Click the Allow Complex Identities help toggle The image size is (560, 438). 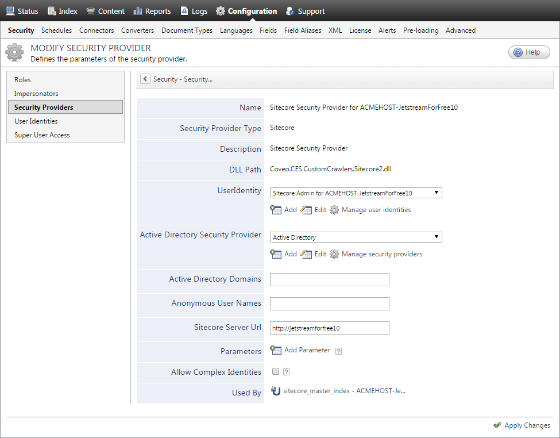[286, 371]
